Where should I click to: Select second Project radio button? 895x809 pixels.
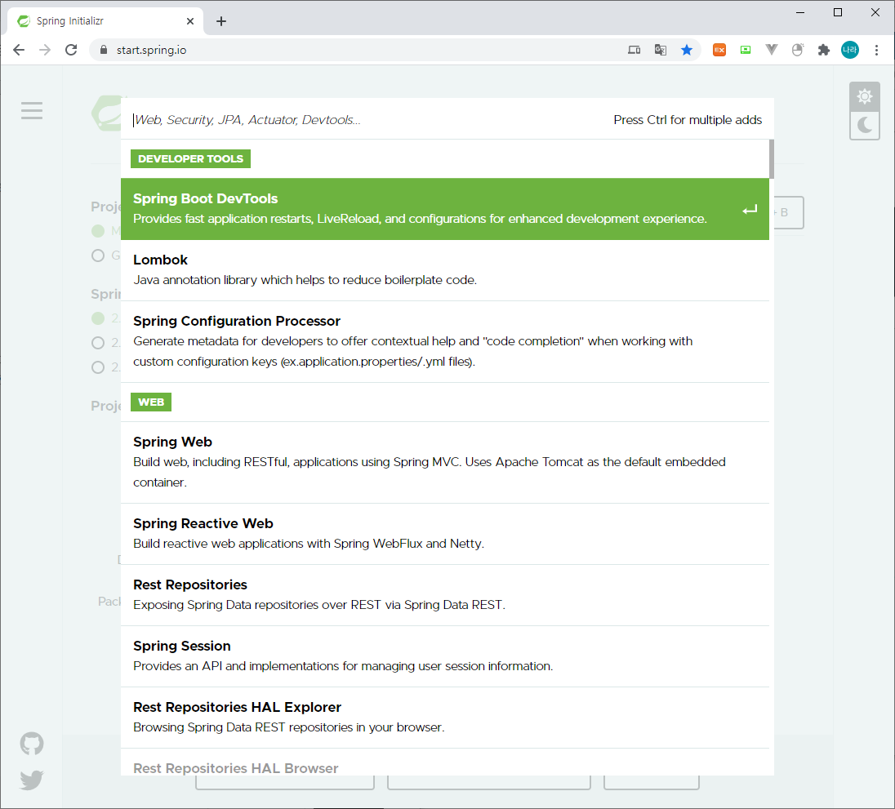pyautogui.click(x=98, y=255)
